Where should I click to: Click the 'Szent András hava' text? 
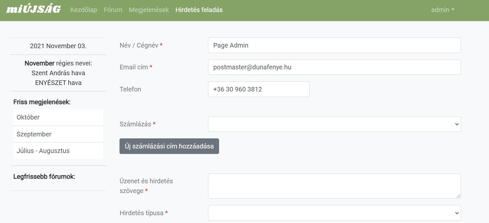point(58,73)
